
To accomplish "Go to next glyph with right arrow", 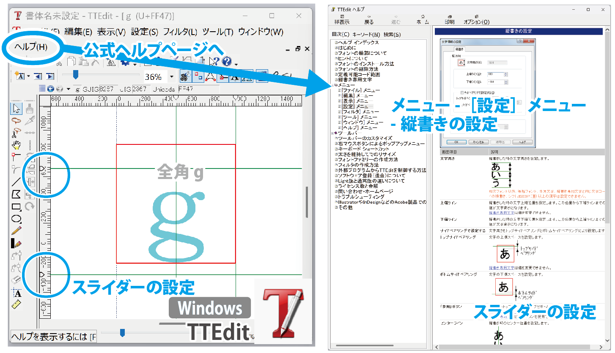I will [50, 76].
